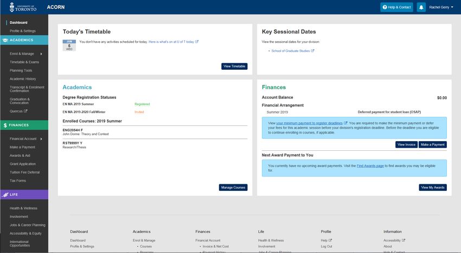Open Accessibility & Equity in sidebar
The image size is (461, 253).
(x=25, y=234)
